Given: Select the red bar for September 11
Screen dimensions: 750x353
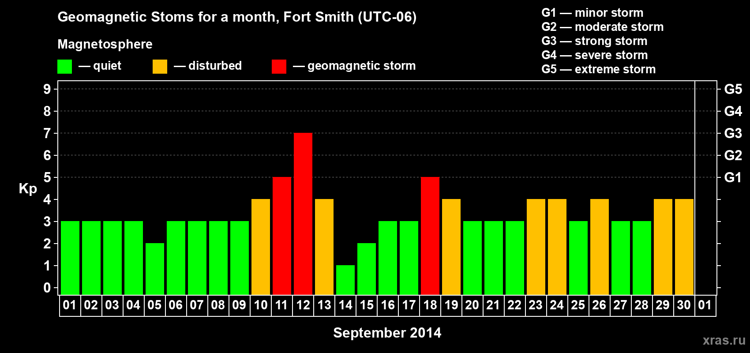Looking at the screenshot, I should pyautogui.click(x=282, y=236).
